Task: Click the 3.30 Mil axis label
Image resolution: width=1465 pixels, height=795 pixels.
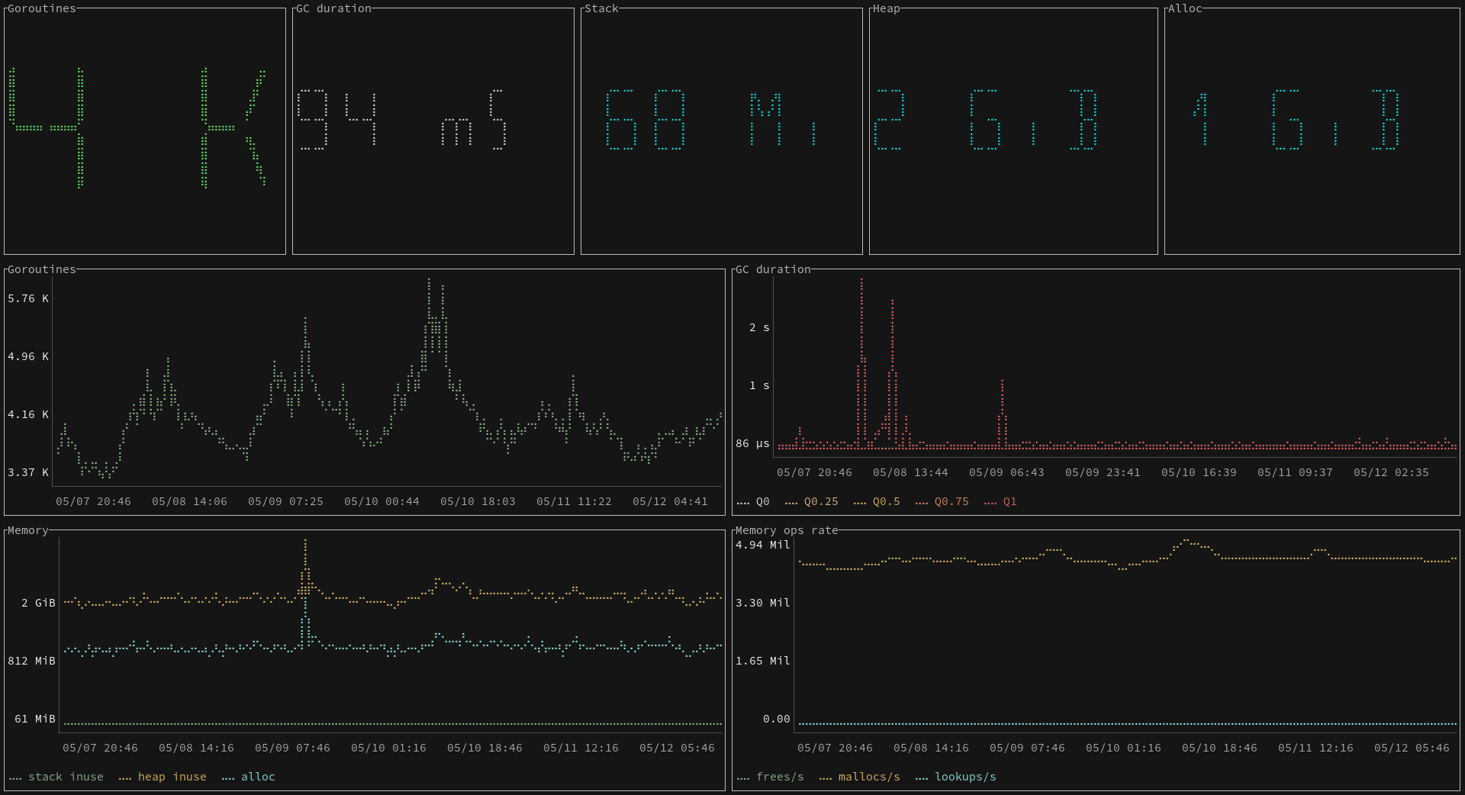Action: 763,603
